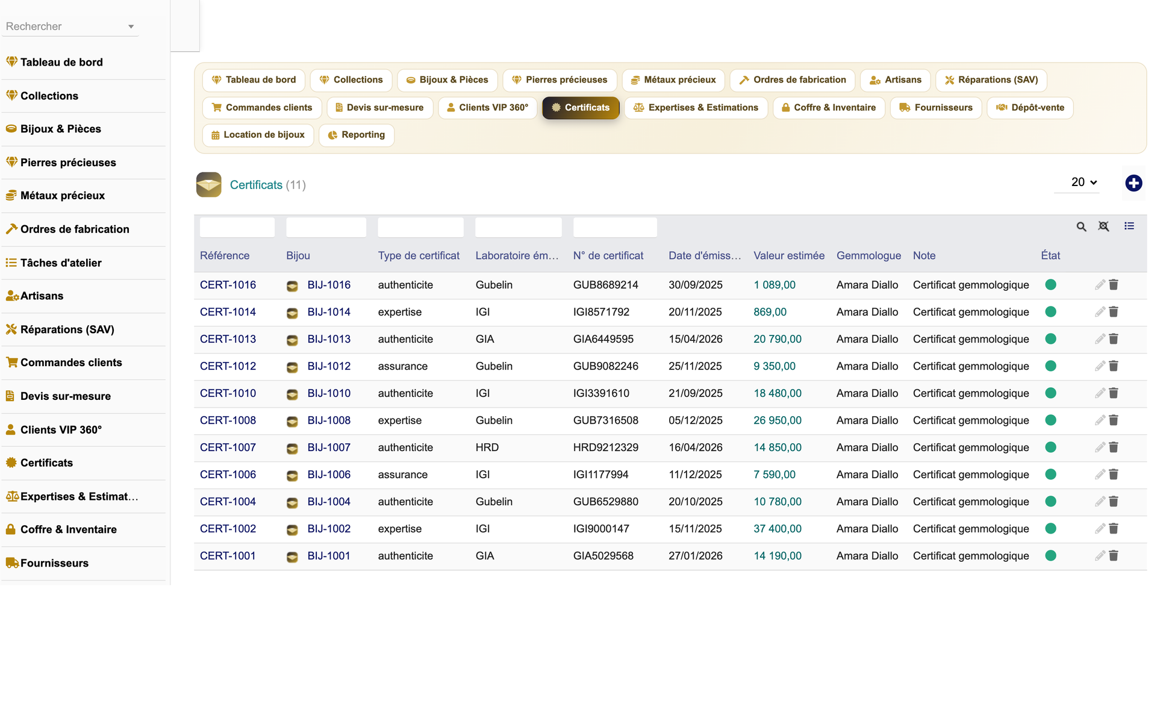Click the date 16/04/2026 for CERT-1007
Screen dimensions: 1172x725
click(x=696, y=447)
